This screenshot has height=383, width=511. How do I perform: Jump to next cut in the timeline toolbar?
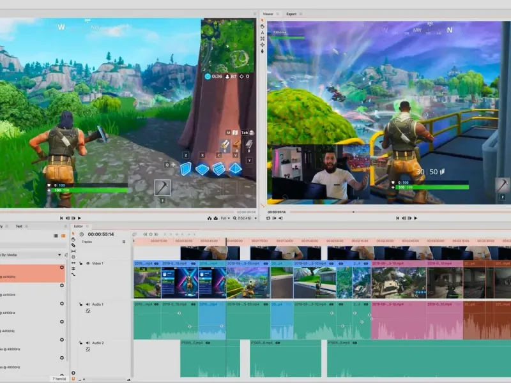[x=156, y=234]
